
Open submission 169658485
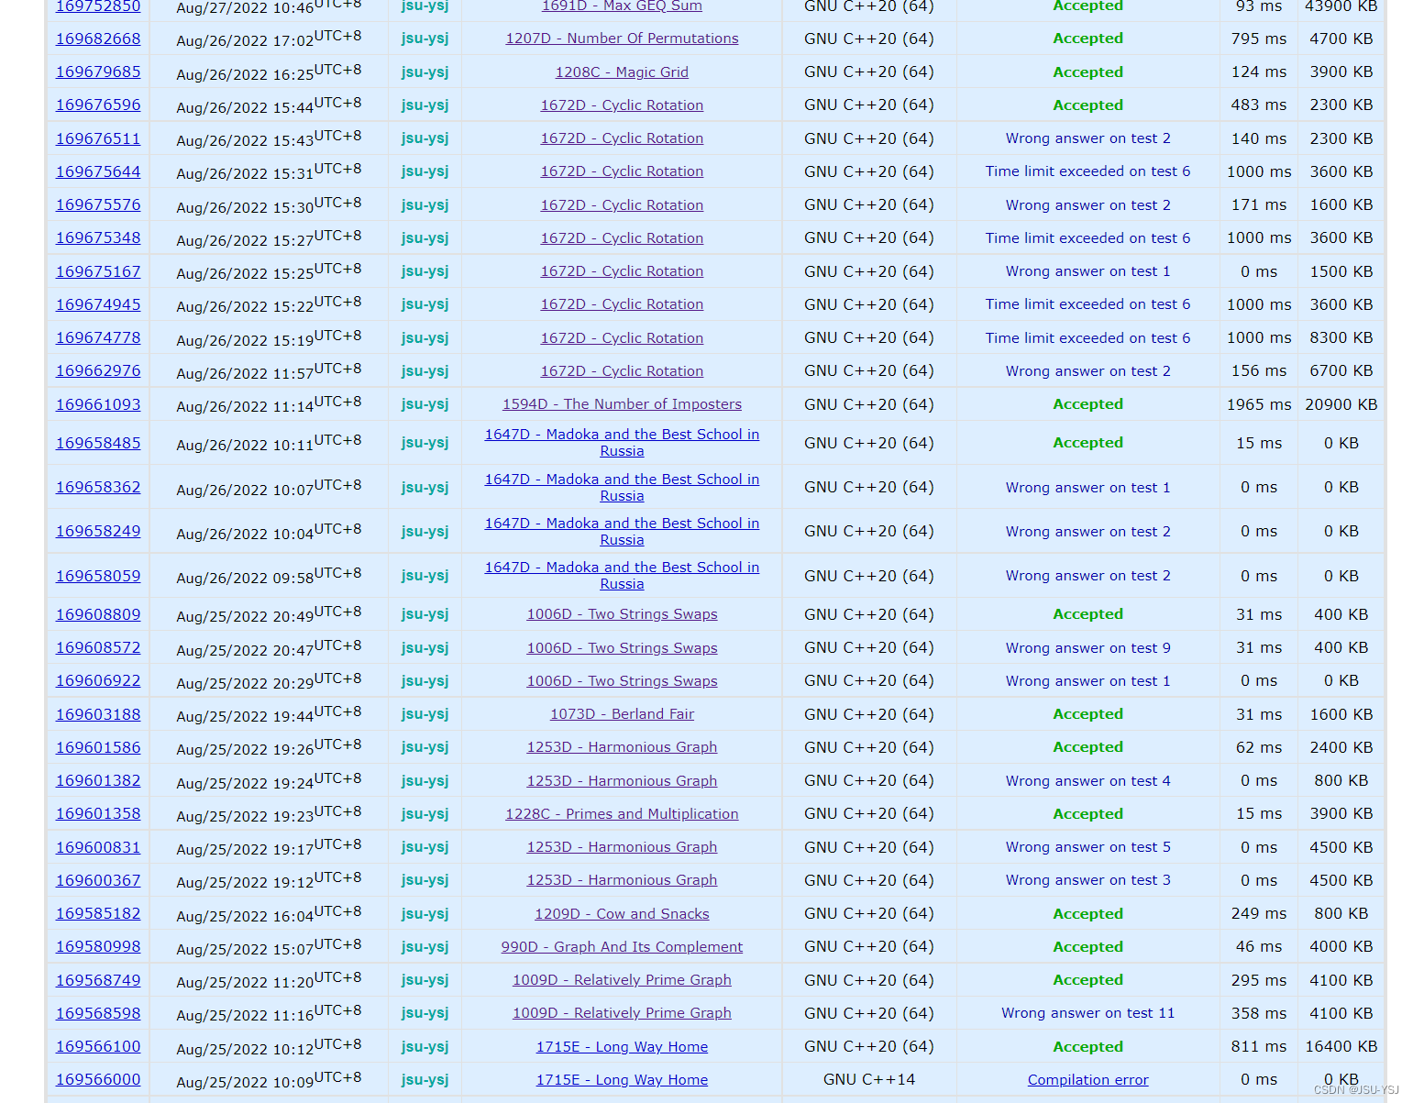pos(98,443)
